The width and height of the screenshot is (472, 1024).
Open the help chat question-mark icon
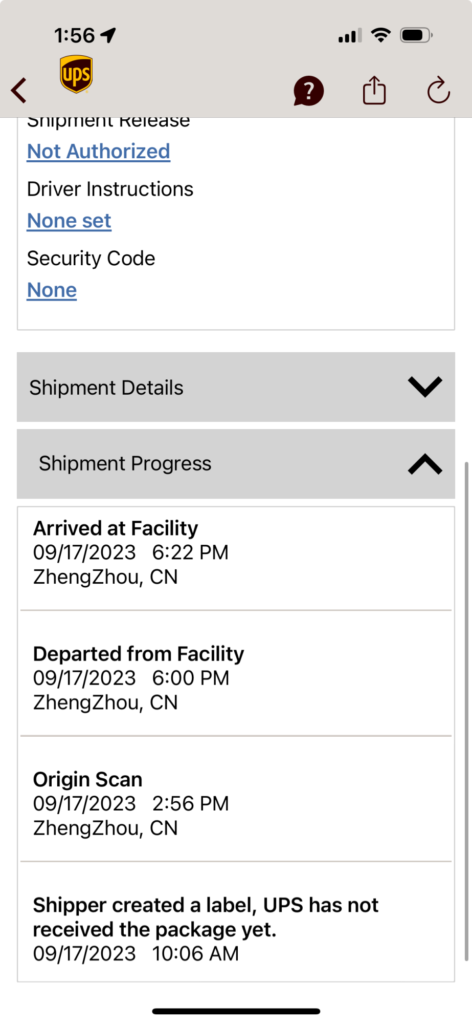[x=308, y=91]
